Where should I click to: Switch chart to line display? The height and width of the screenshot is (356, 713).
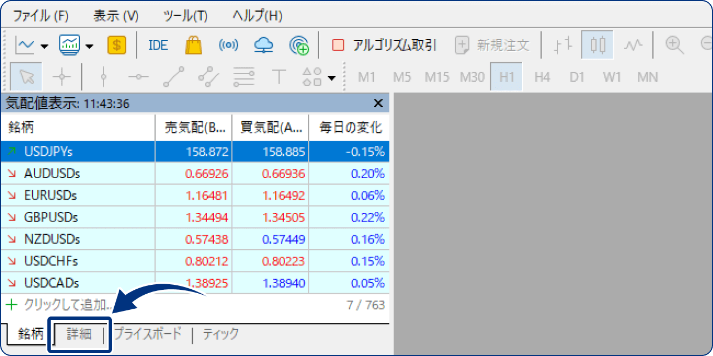(633, 44)
